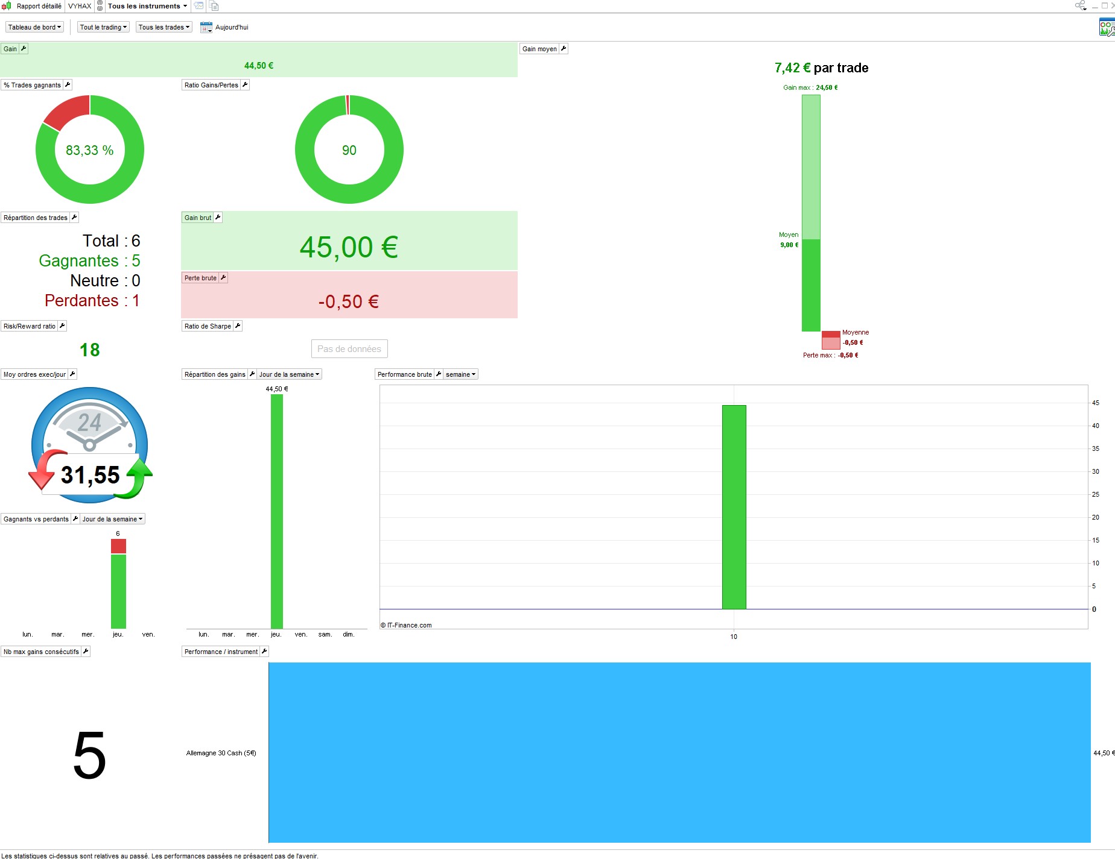Viewport: 1115px width, 859px height.
Task: Click the share icon at top right
Action: click(1080, 5)
